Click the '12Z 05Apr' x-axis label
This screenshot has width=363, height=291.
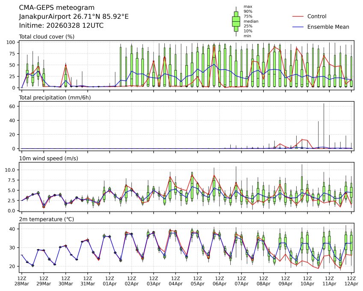(197, 281)
